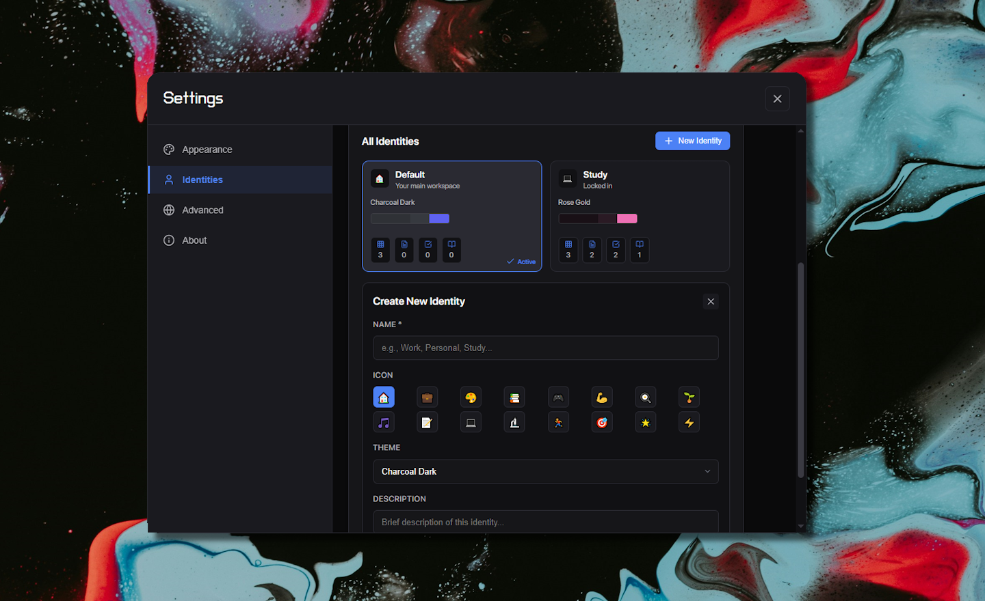The height and width of the screenshot is (601, 985).
Task: Open the Advanced settings section
Action: pyautogui.click(x=202, y=210)
